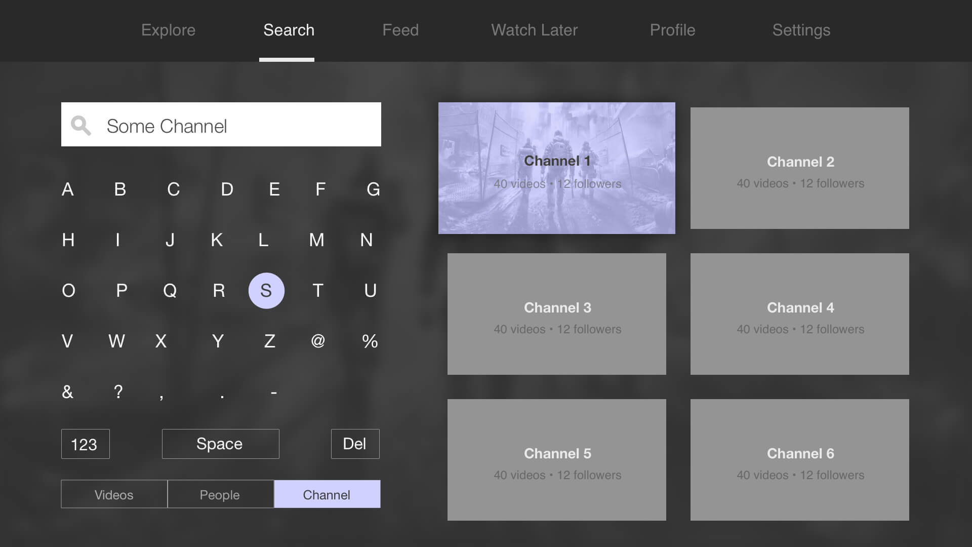Filter search by People
This screenshot has width=972, height=547.
pos(221,494)
